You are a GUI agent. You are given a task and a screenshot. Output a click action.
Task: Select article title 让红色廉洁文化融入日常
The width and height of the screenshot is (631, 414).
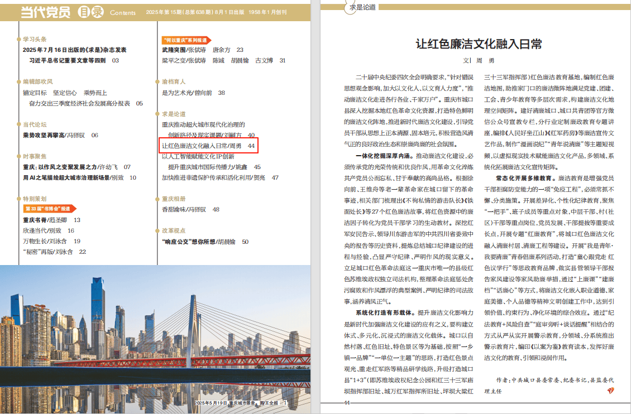pyautogui.click(x=479, y=44)
